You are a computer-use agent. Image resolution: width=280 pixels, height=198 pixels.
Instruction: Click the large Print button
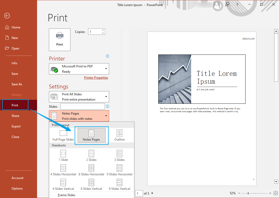click(x=60, y=40)
